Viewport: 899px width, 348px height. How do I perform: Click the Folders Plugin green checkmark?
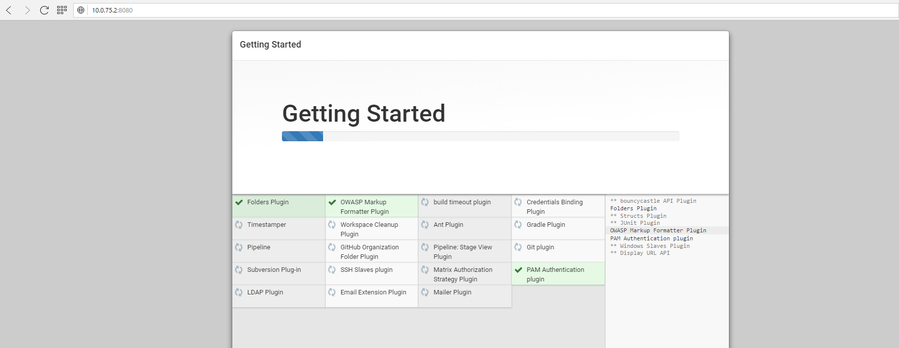pos(239,202)
